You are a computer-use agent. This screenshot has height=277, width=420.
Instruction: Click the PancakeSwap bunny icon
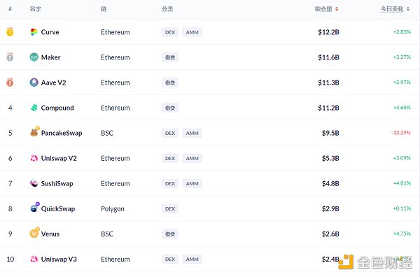click(x=34, y=132)
